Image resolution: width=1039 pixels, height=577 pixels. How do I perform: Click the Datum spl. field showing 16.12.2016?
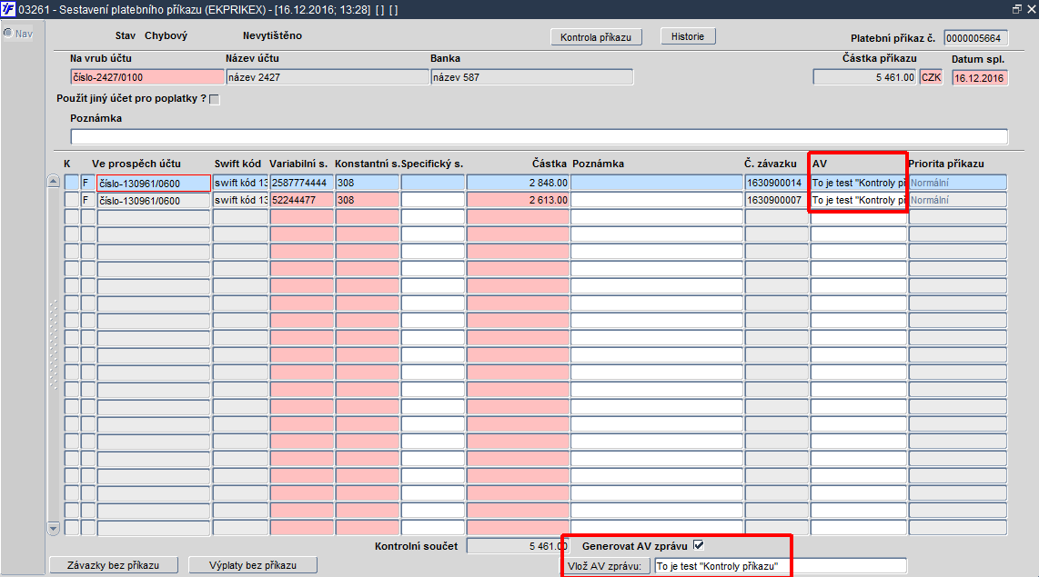(x=979, y=78)
